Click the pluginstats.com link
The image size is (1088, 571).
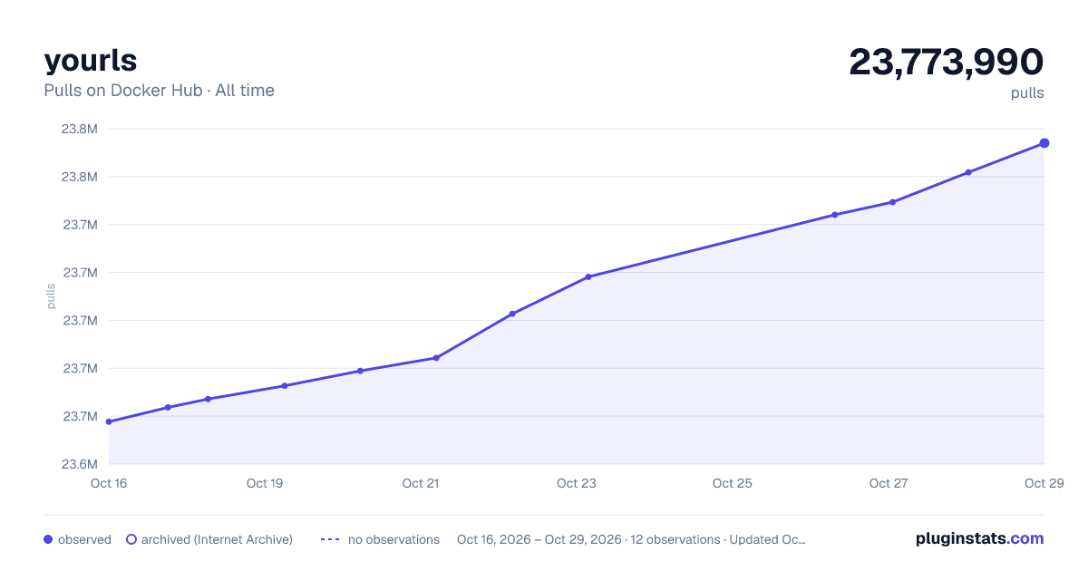tap(979, 538)
